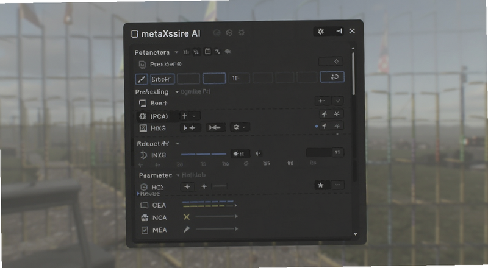Click the plus-minus button on the Bee row
This screenshot has height=268, width=488.
point(322,100)
